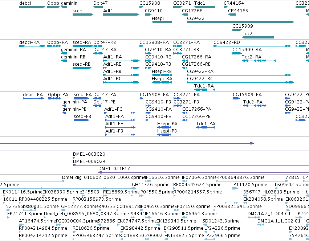Screen dimensions: 309x241
Task: Click the sced-RB transcript
Action: (82, 68)
